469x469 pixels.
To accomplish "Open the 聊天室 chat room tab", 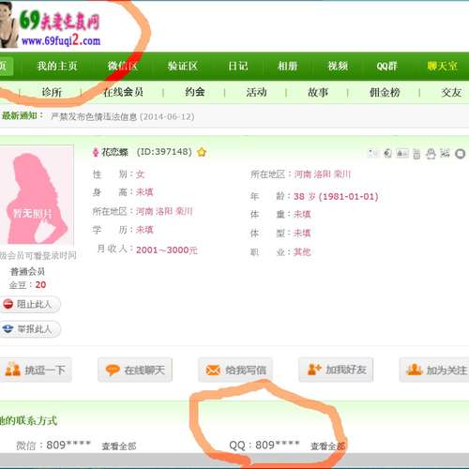I will tap(442, 66).
